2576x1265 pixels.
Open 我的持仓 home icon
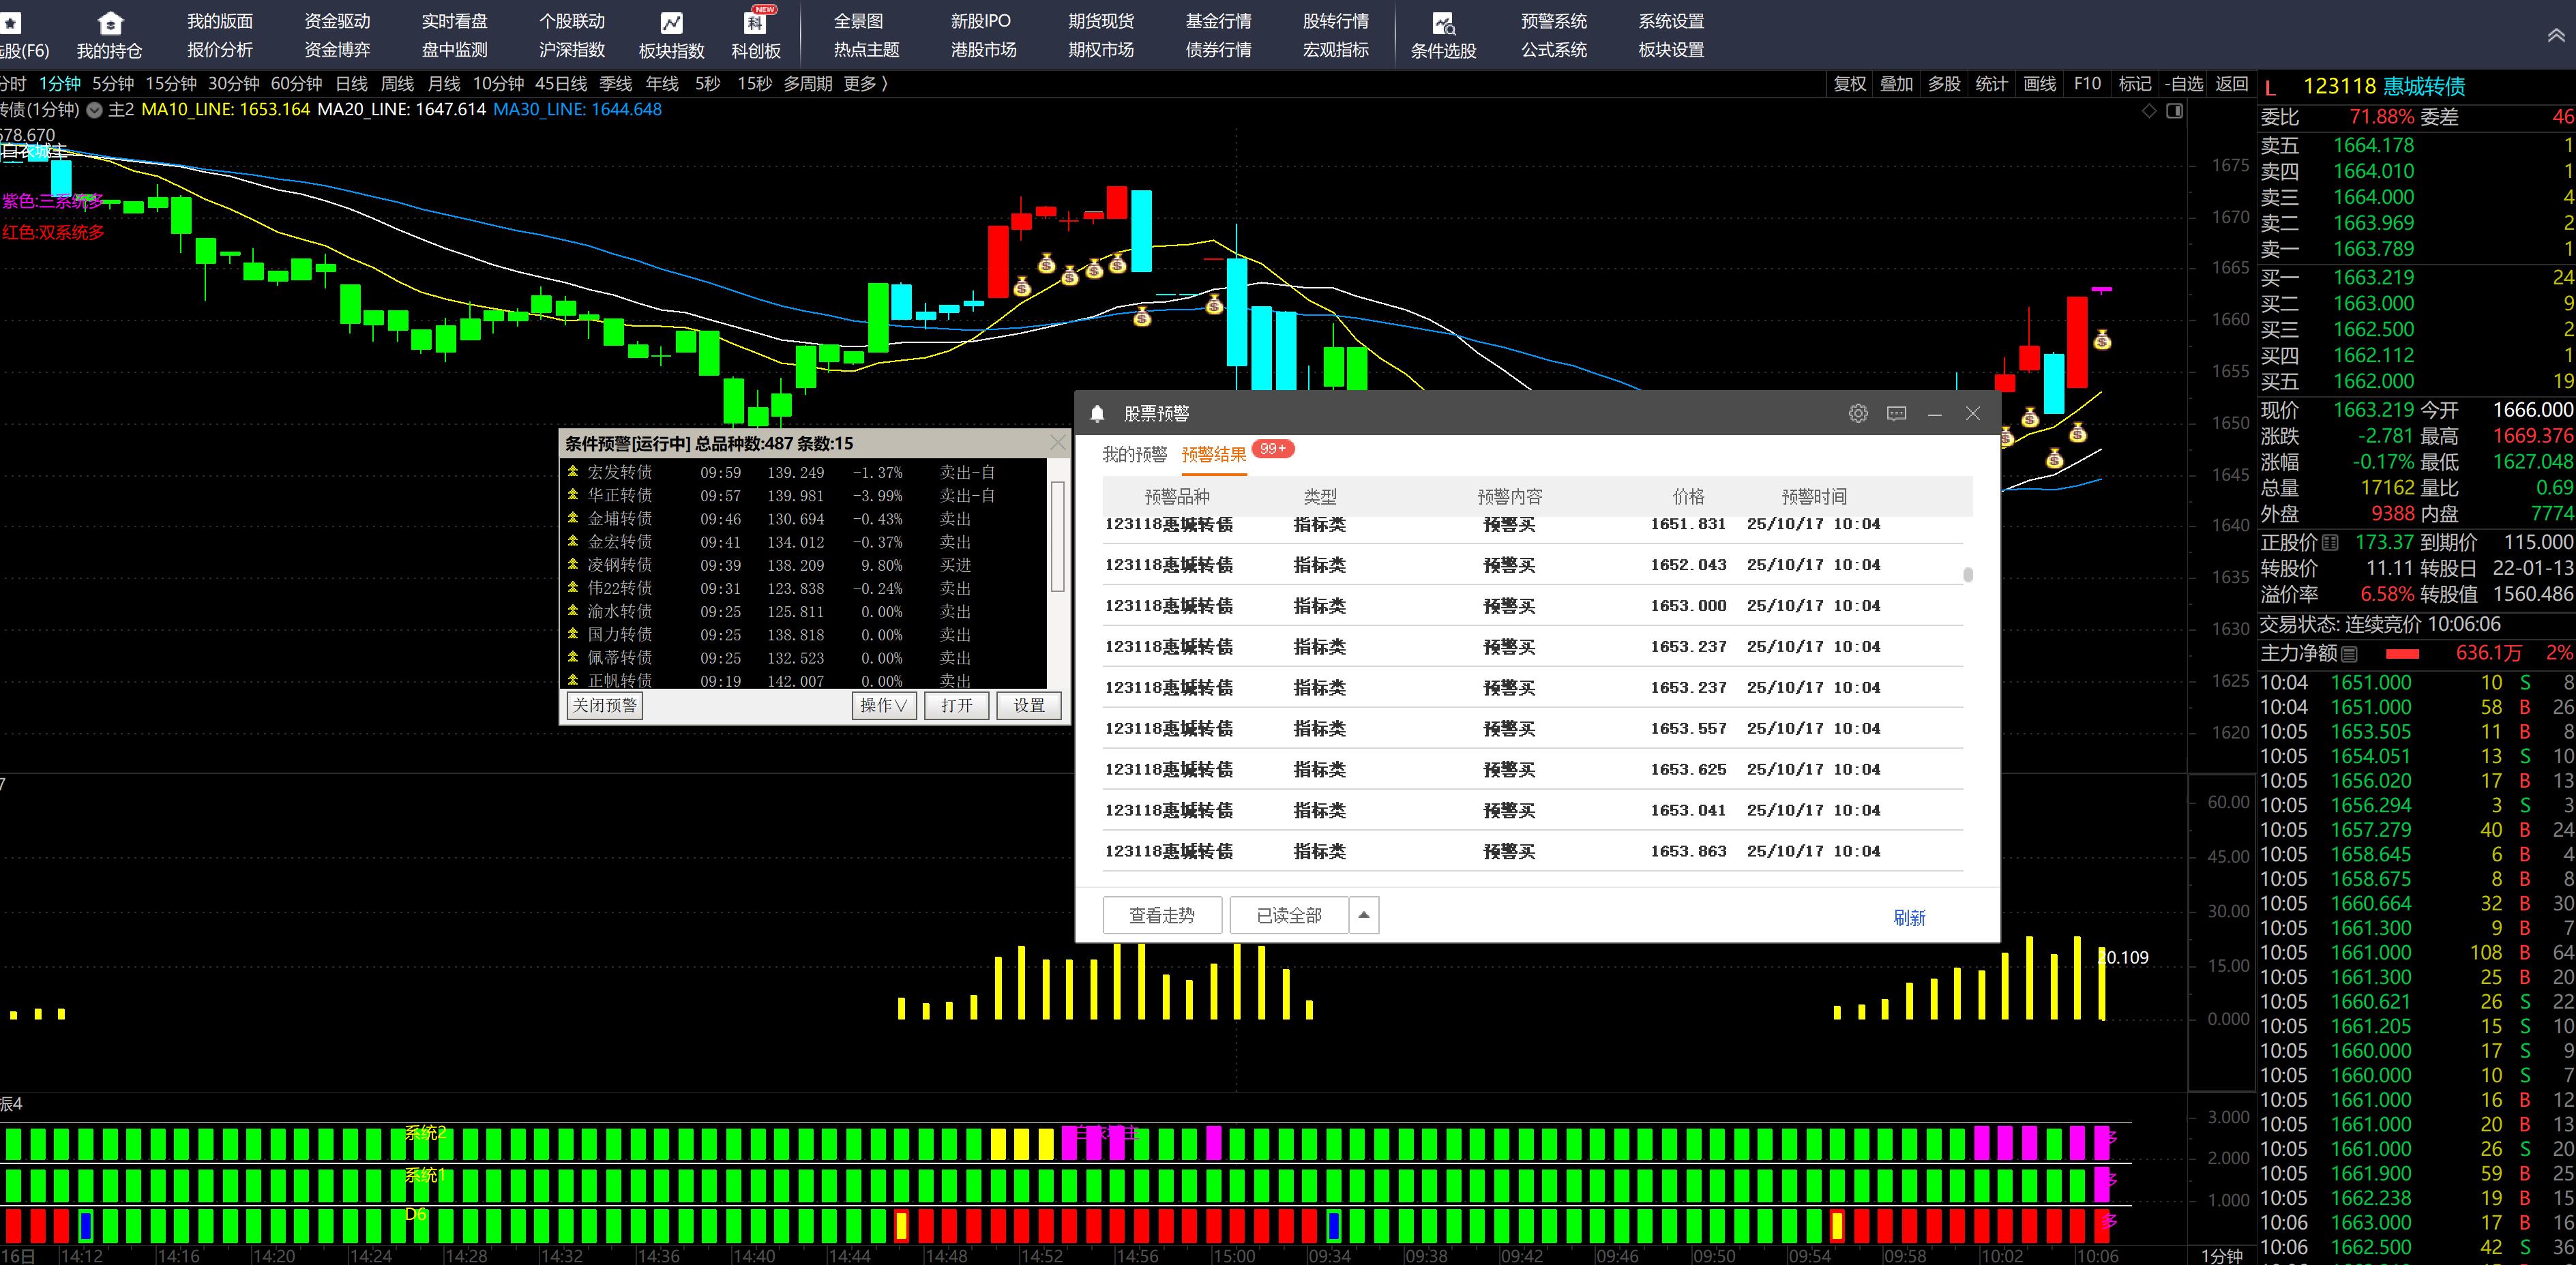(x=110, y=23)
